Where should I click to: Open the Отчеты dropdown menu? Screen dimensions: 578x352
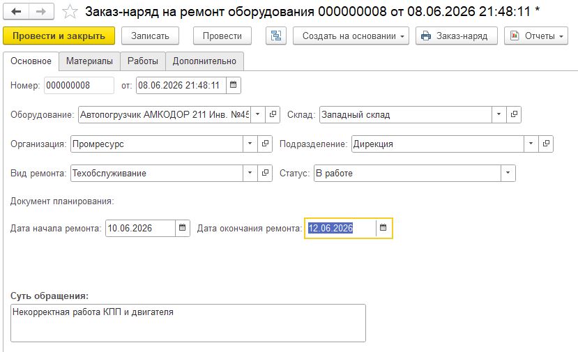[536, 36]
